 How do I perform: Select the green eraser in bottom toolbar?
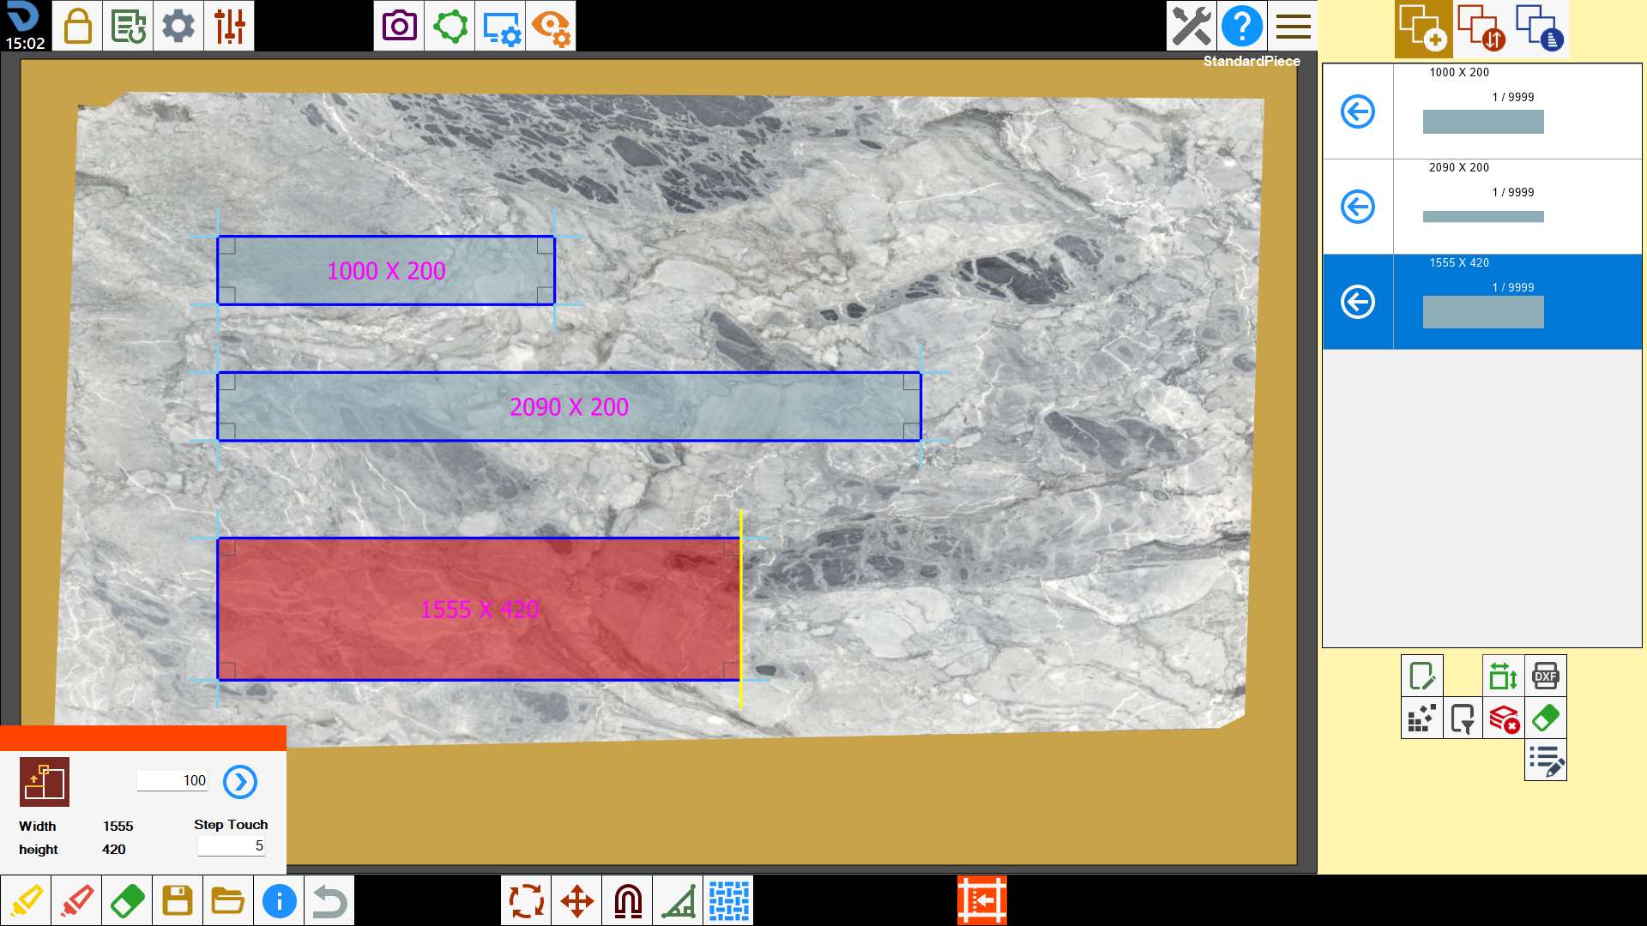(127, 901)
